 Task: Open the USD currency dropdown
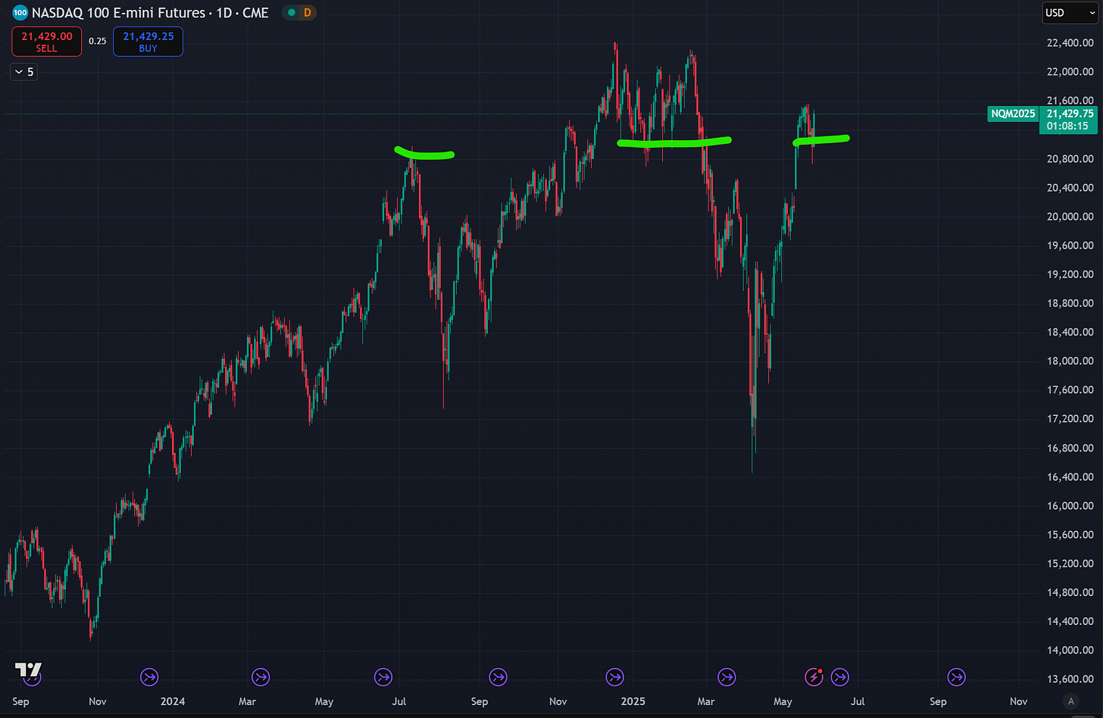tap(1069, 13)
